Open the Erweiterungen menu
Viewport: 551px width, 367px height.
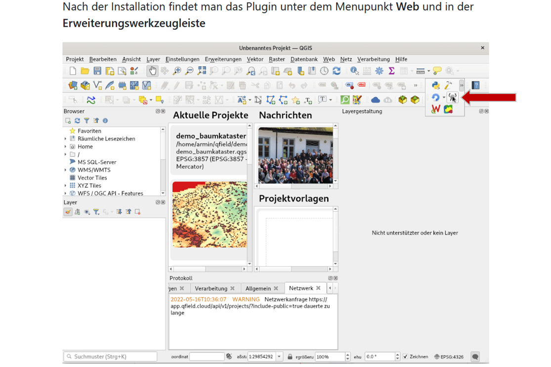tap(223, 59)
